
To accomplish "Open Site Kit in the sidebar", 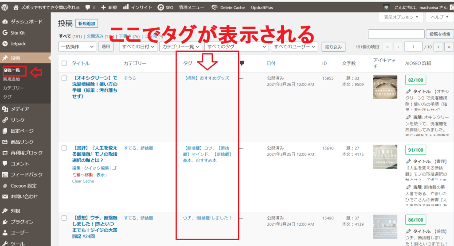I will (x=19, y=32).
